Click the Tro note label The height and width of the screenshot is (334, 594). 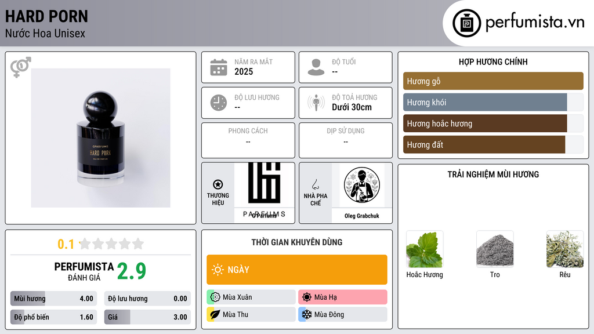coord(495,274)
